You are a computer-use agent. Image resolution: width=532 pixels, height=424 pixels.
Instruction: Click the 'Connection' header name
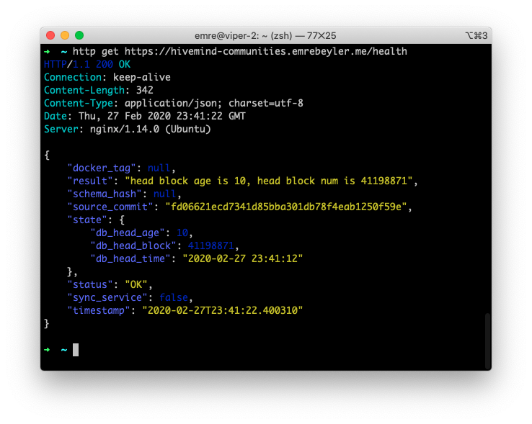[x=73, y=77]
